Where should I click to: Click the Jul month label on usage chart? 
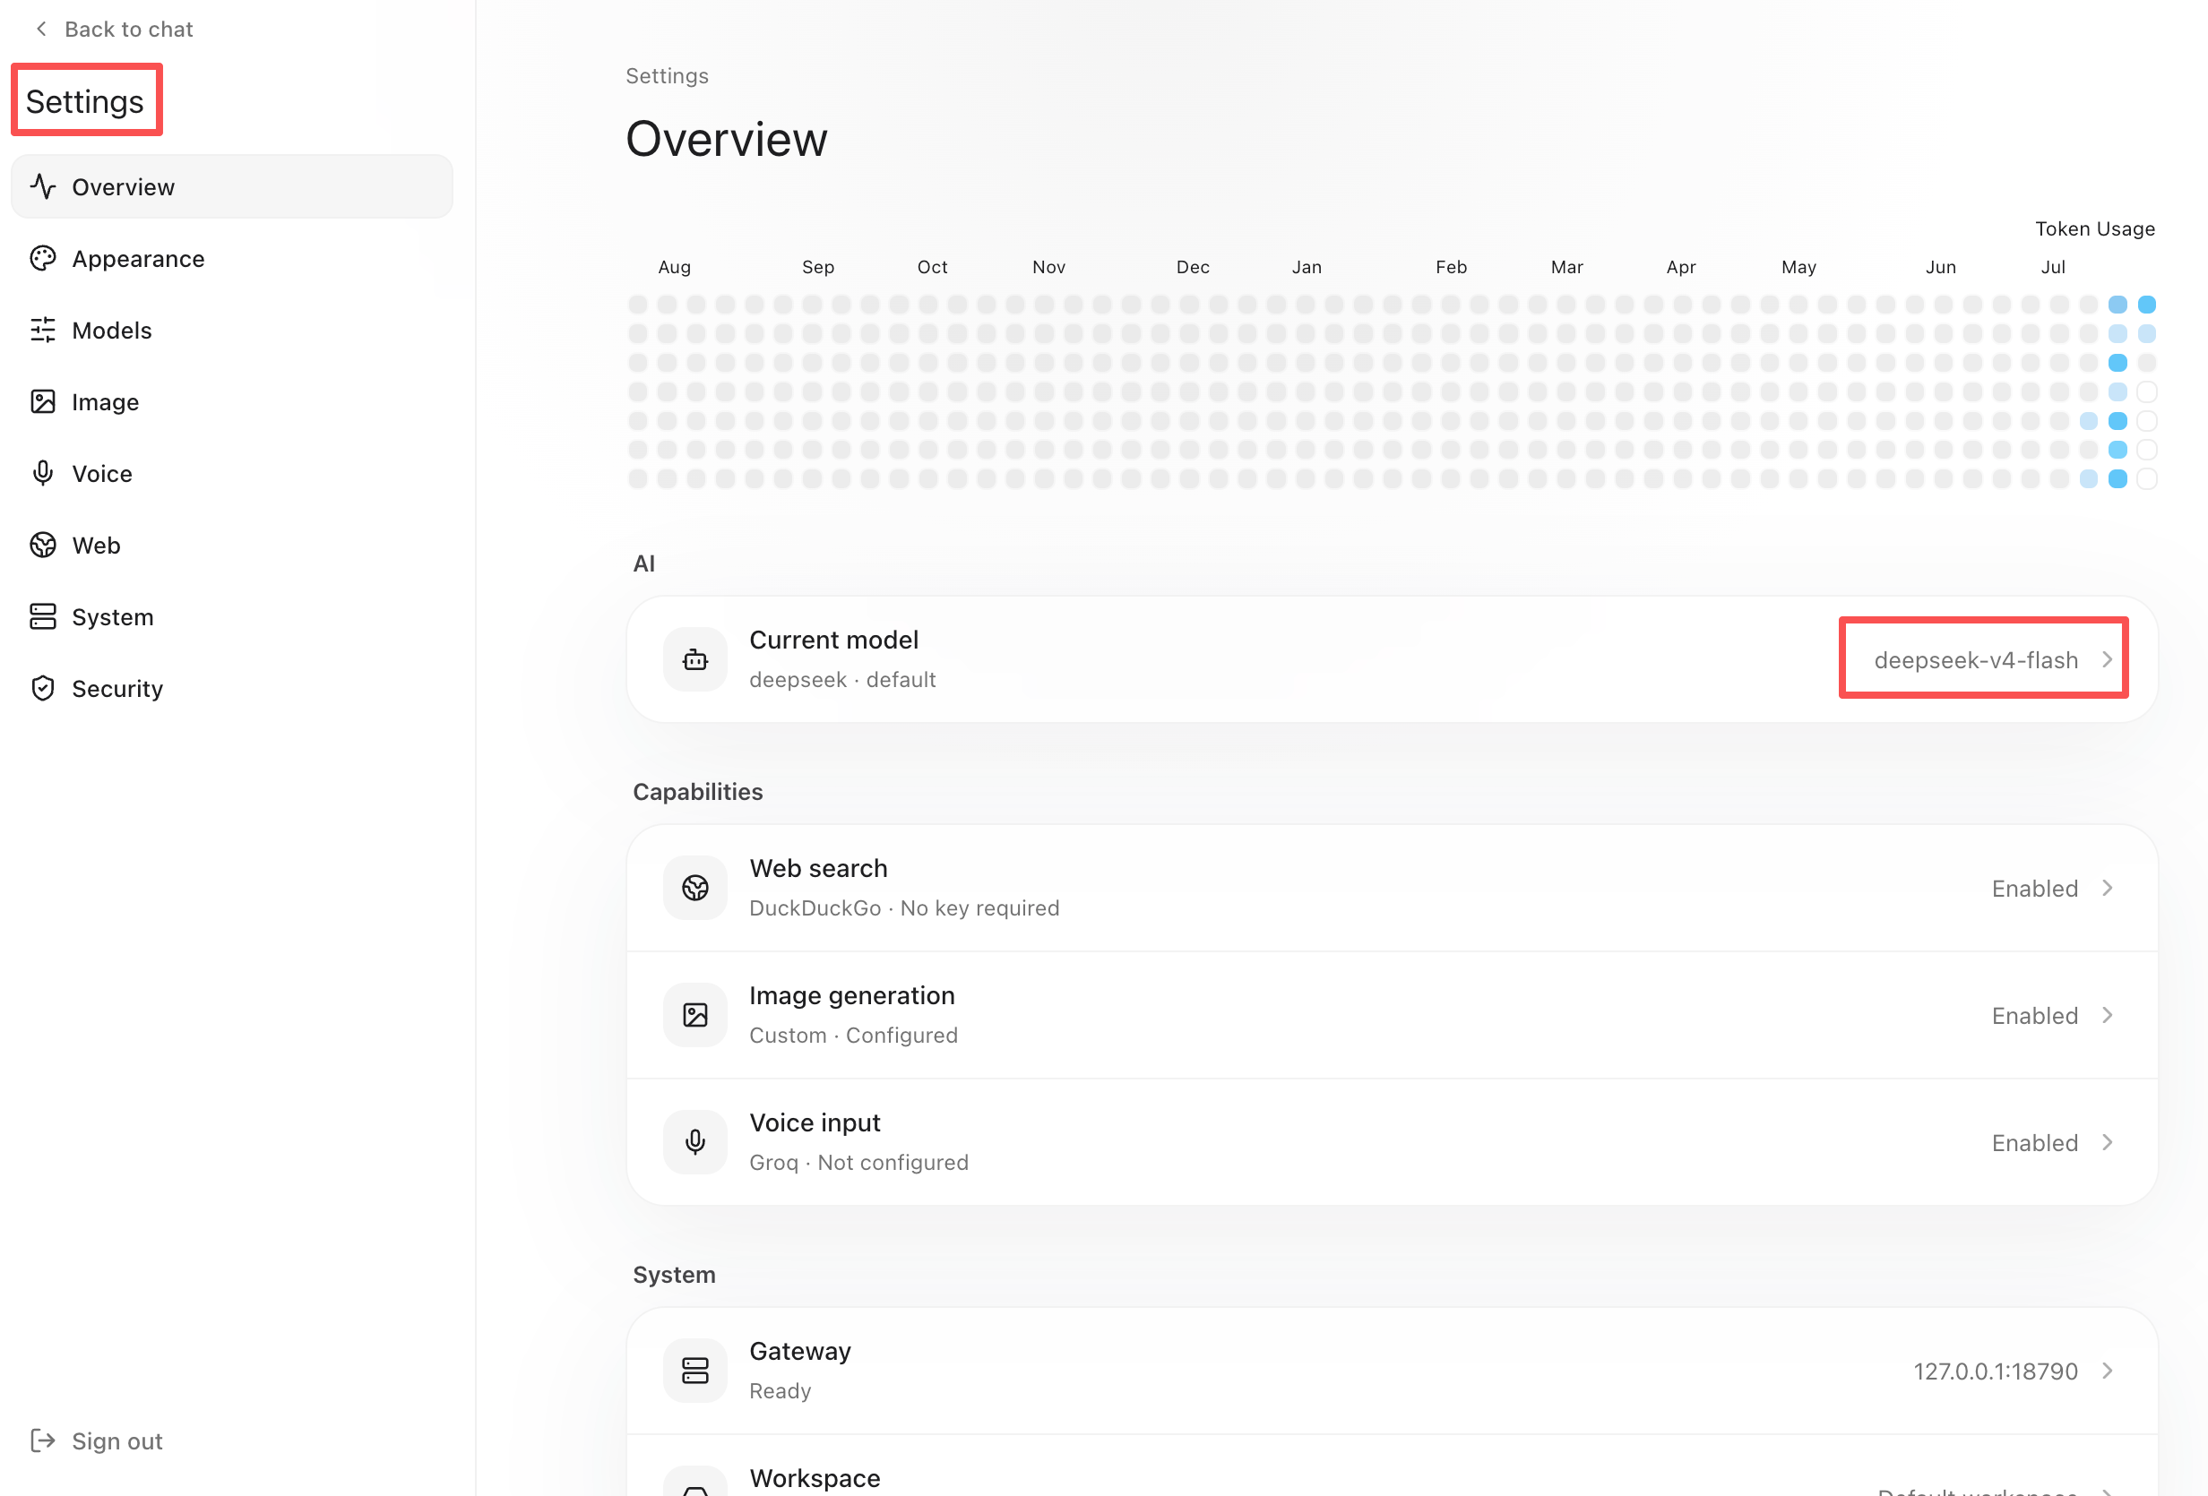click(x=2052, y=267)
